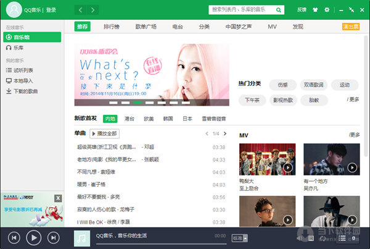This screenshot has width=370, height=249.
Task: Click the playback progress bar
Action: (x=162, y=244)
